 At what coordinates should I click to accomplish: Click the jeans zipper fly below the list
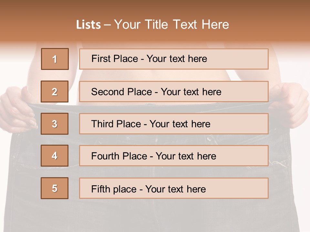(154, 215)
